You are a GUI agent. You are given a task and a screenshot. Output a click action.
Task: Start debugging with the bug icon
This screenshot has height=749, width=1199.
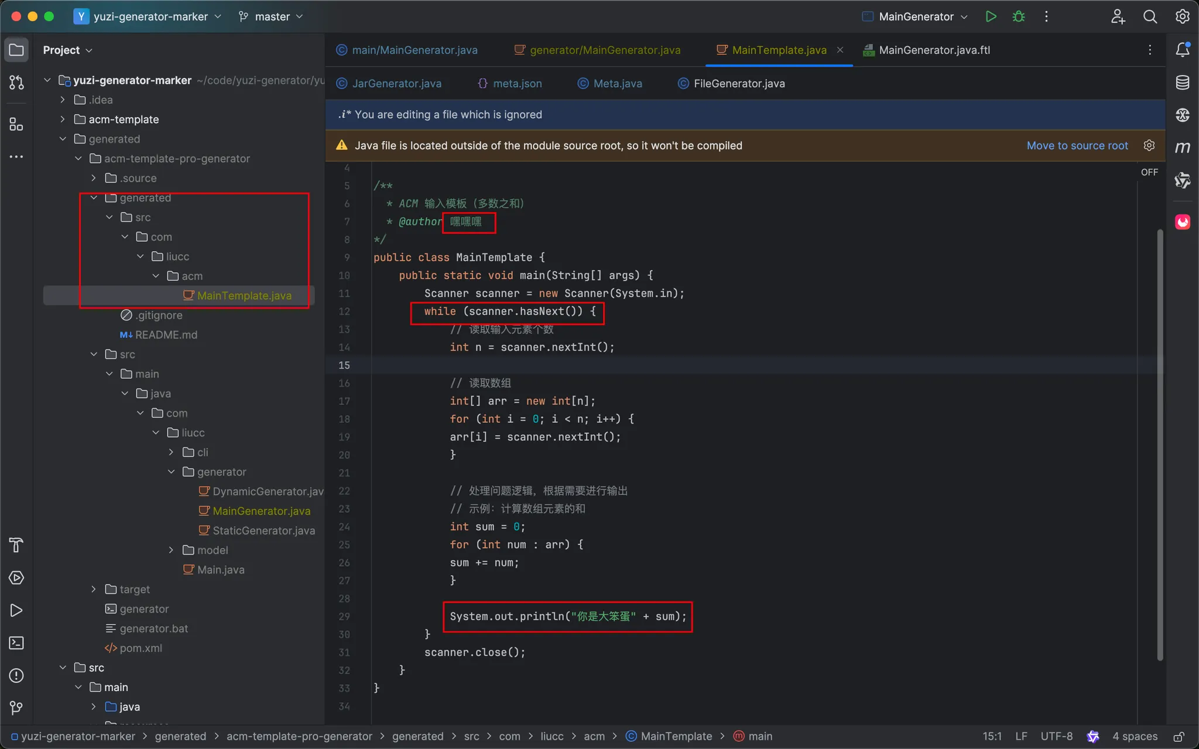[1019, 16]
